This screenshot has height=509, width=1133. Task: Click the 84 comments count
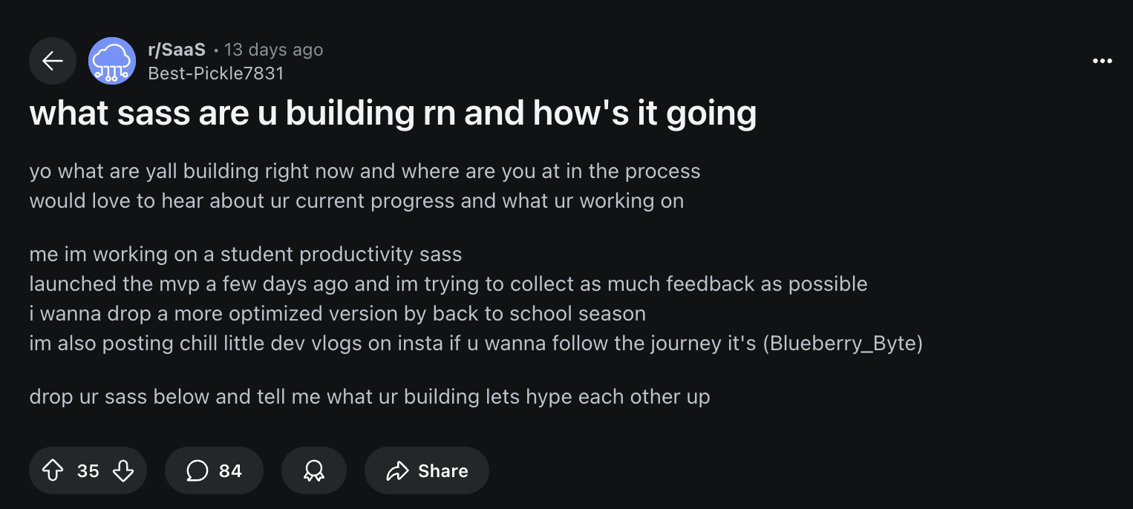pos(230,470)
